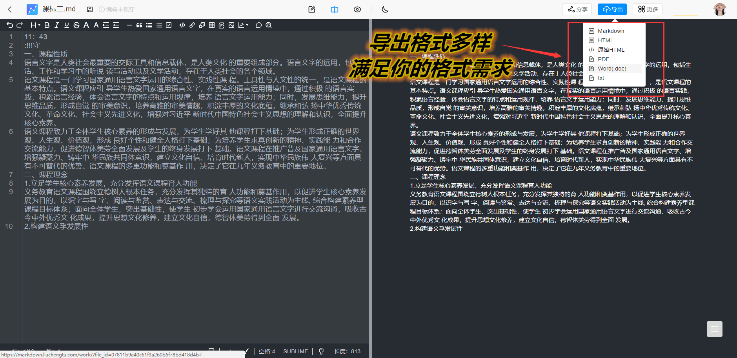Insert a code block

pyautogui.click(x=182, y=25)
